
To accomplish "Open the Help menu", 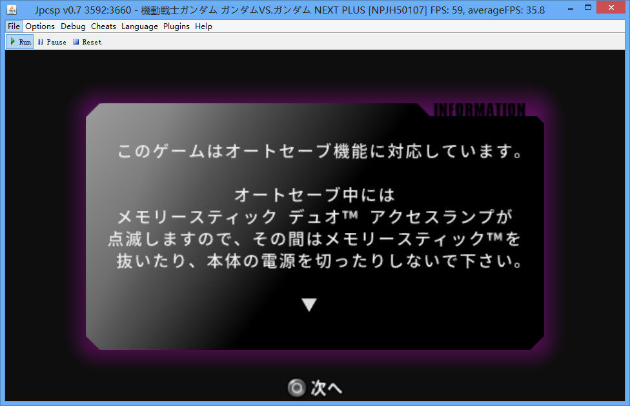I will 203,26.
